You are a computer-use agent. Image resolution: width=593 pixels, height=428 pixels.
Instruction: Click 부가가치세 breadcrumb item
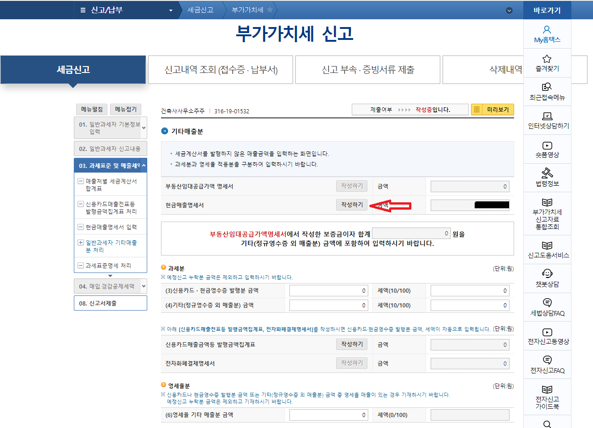[248, 10]
